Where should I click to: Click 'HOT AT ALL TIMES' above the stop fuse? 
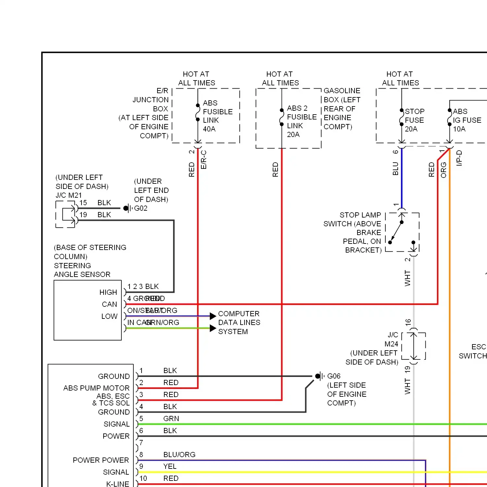tap(400, 79)
